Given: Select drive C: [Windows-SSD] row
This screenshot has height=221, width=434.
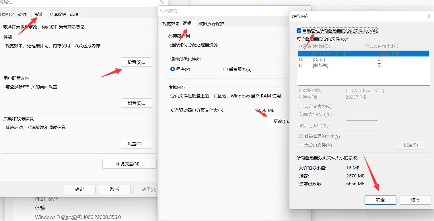Looking at the screenshot, I should pos(364,54).
